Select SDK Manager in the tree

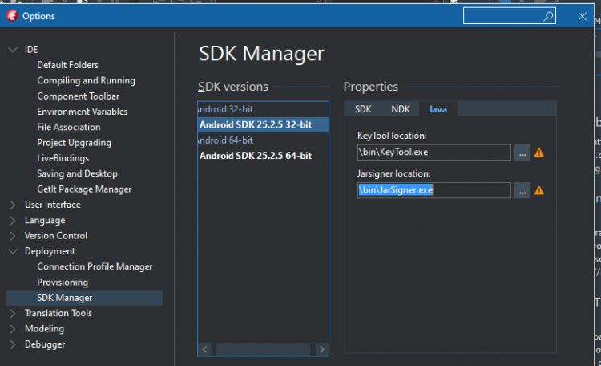(x=84, y=298)
